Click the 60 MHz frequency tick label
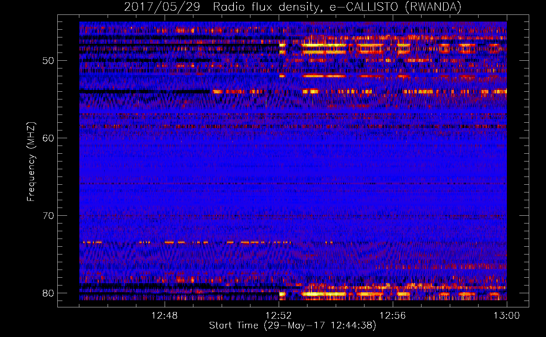This screenshot has width=546, height=337. click(48, 138)
